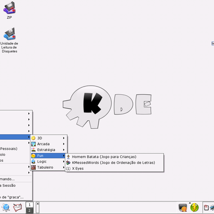Click the Logic category icon
This screenshot has height=214, width=214.
tap(33, 162)
